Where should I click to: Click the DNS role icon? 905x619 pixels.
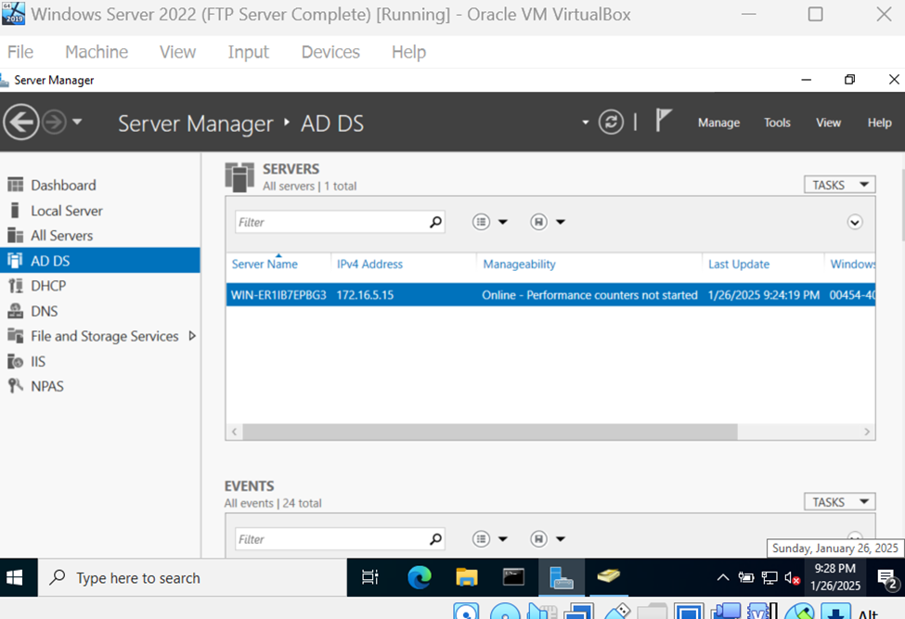[x=15, y=311]
